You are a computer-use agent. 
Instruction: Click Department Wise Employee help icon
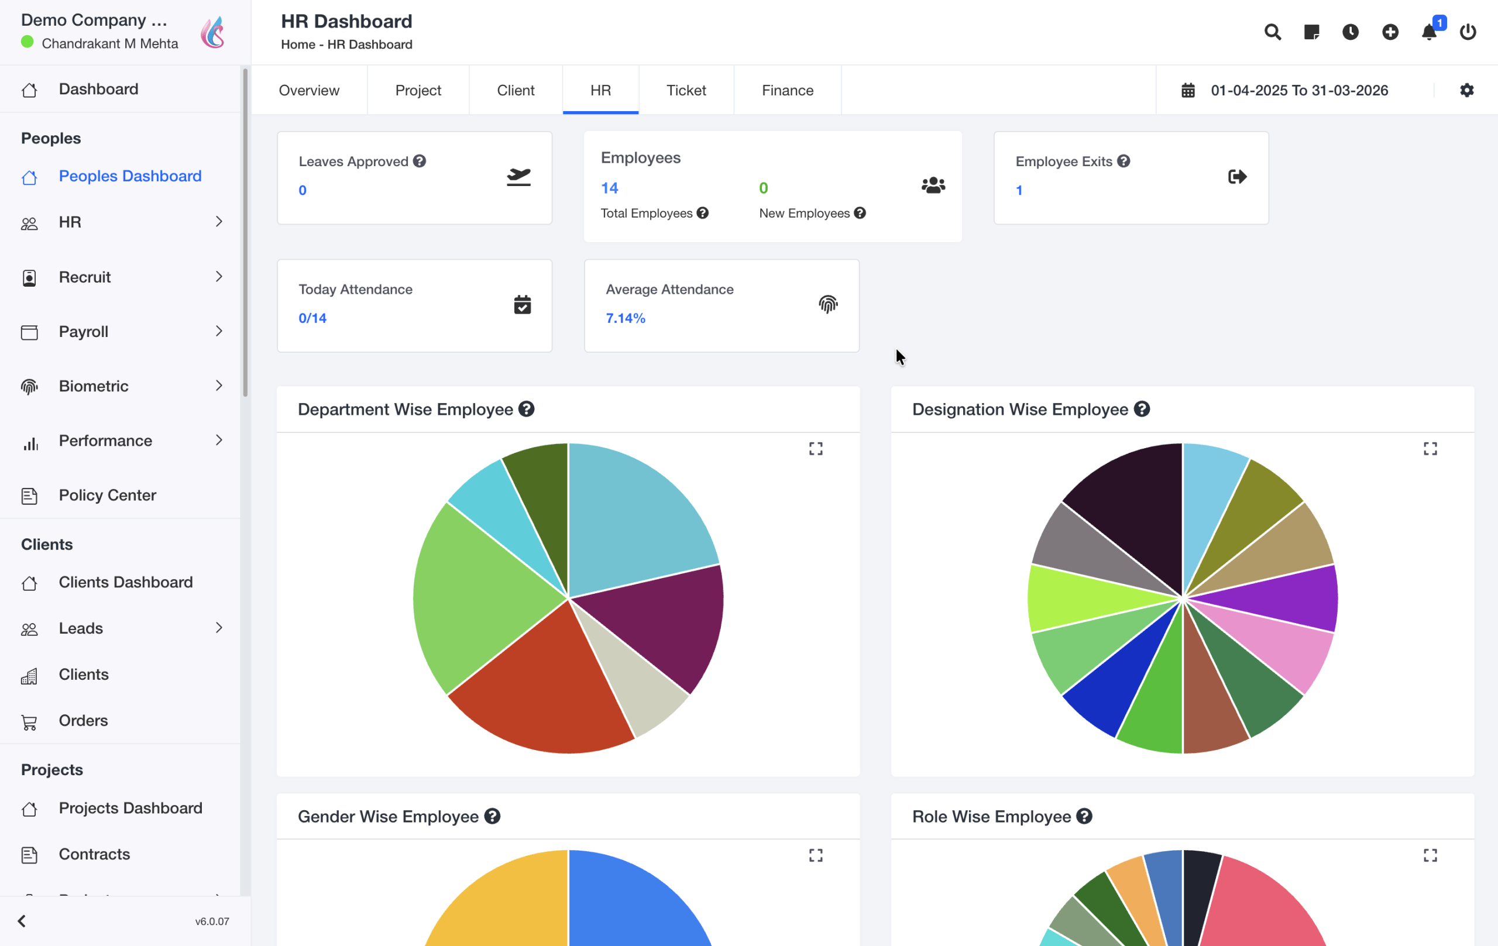(x=526, y=410)
